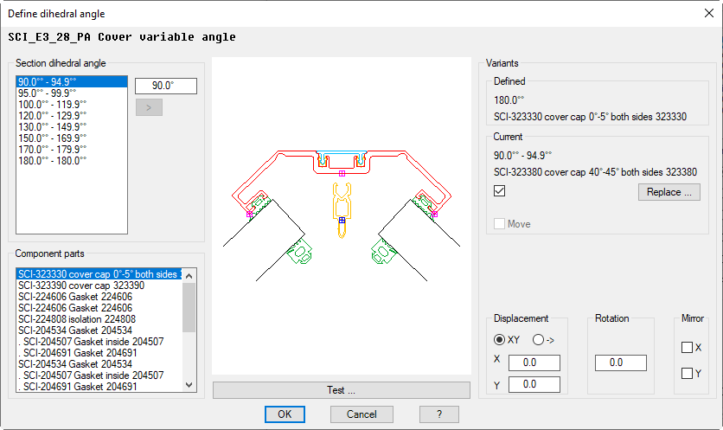Click the arrow button below angle field

click(x=149, y=107)
